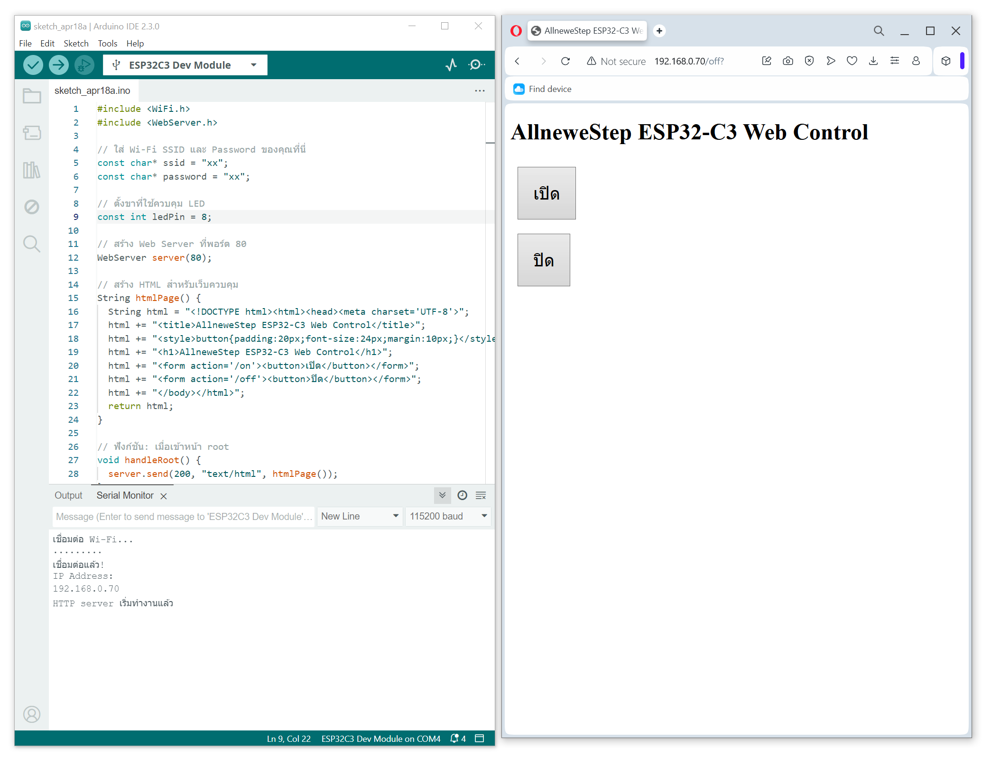Click the ad blocker shield icon
Screen dimensions: 982x757
(809, 61)
